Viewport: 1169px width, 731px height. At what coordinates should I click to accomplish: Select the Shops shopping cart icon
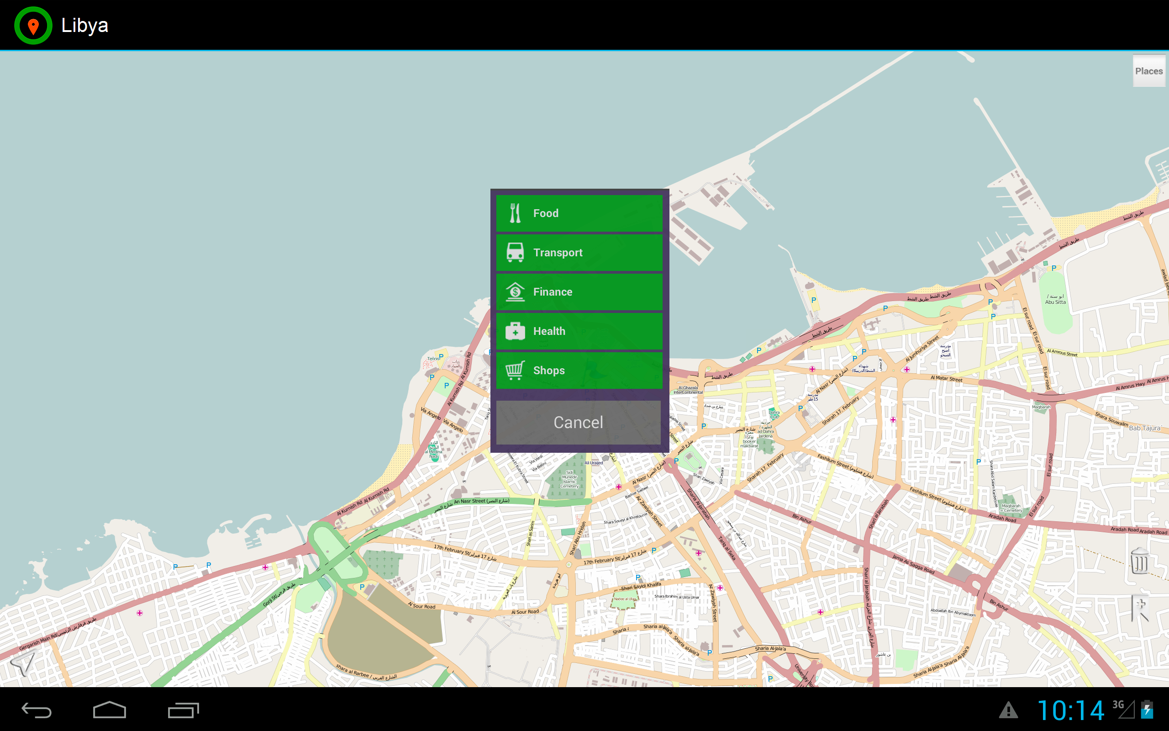(515, 370)
